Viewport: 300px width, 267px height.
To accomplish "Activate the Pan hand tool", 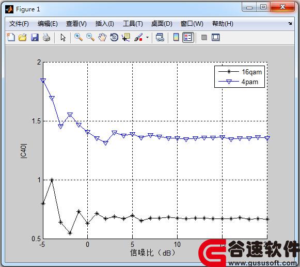I will pyautogui.click(x=102, y=37).
